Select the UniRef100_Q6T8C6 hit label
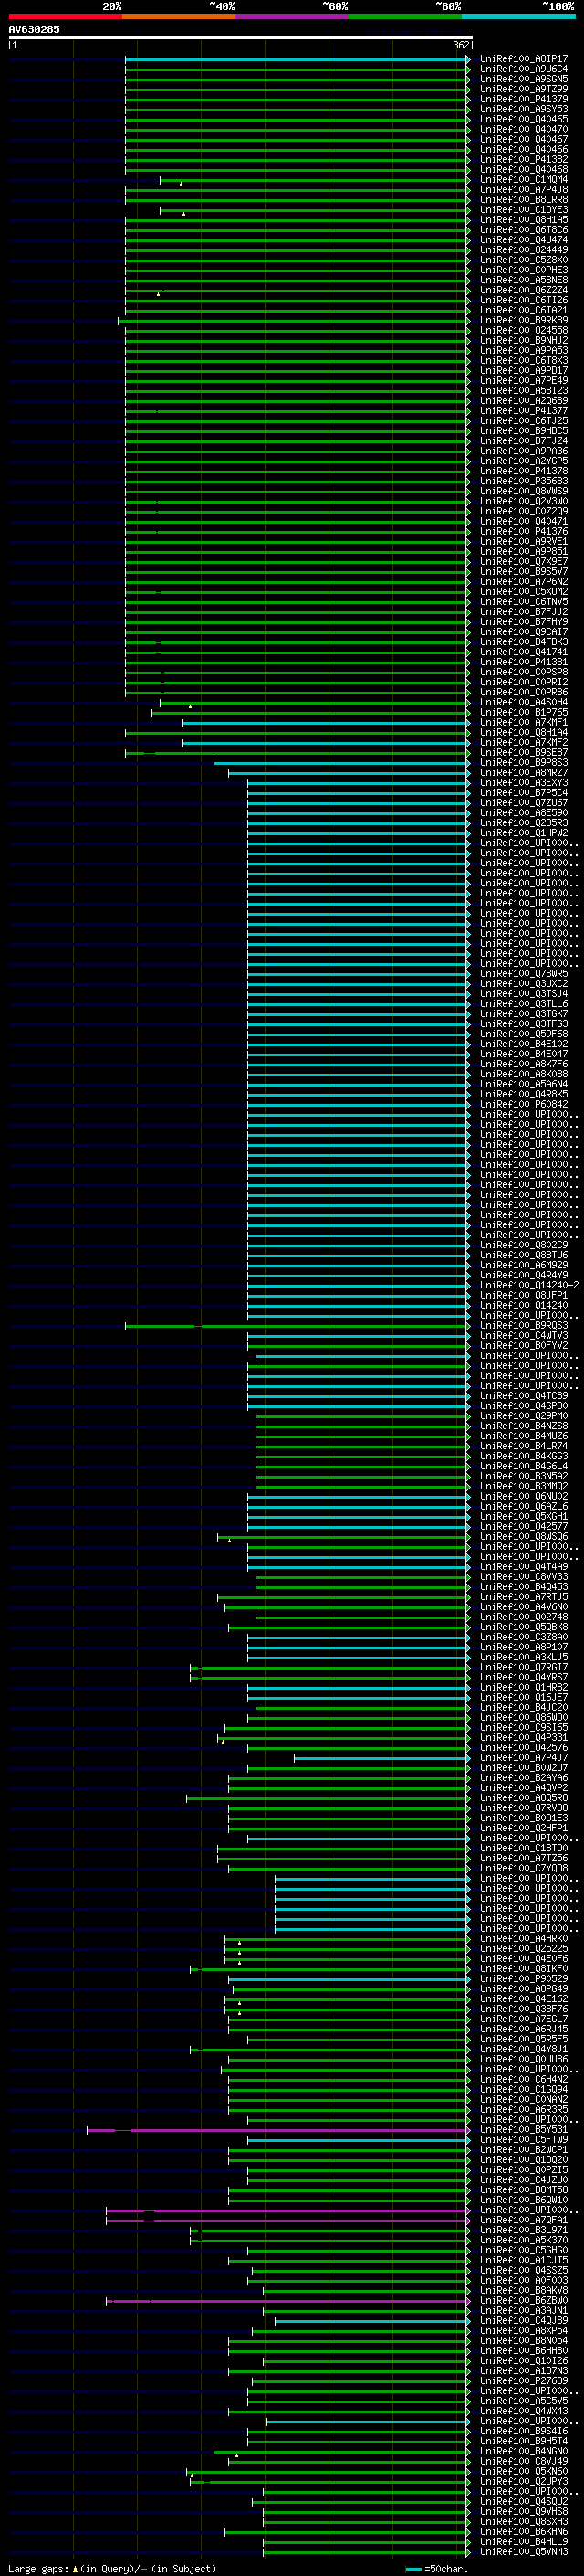The image size is (584, 2576). tap(524, 230)
